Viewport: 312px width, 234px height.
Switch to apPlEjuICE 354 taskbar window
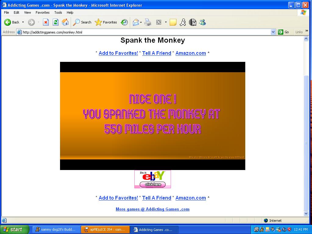pyautogui.click(x=105, y=230)
